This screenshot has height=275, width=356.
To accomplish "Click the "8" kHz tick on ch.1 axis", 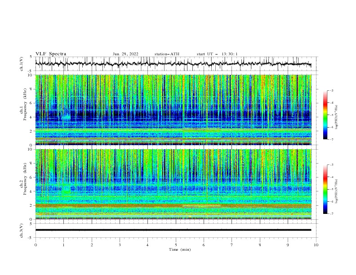I will [x=32, y=89].
